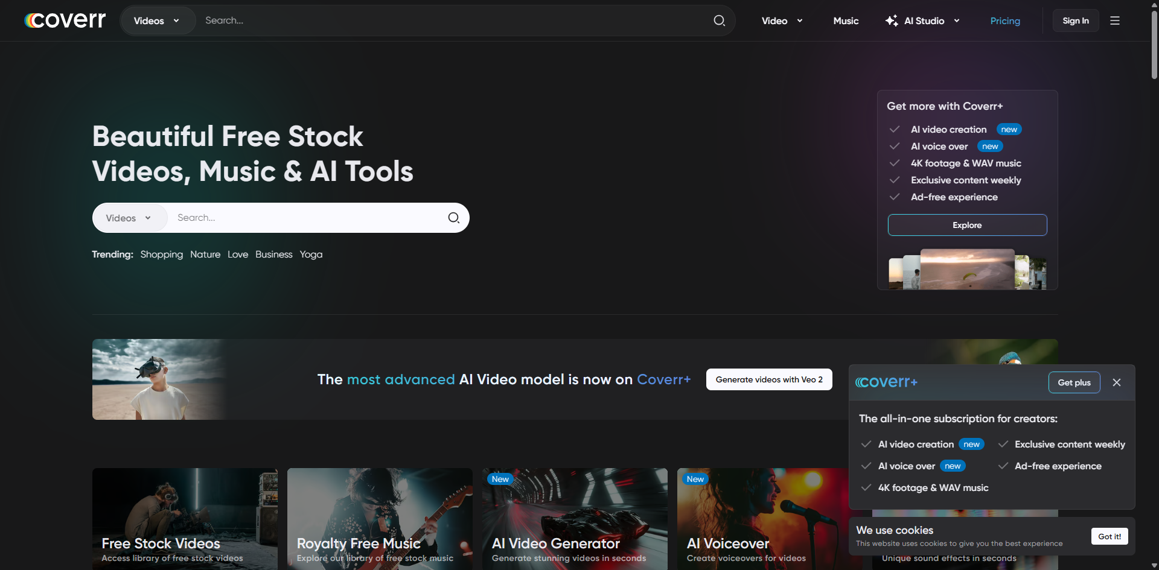Click the banner headline about AI Video model

point(504,379)
